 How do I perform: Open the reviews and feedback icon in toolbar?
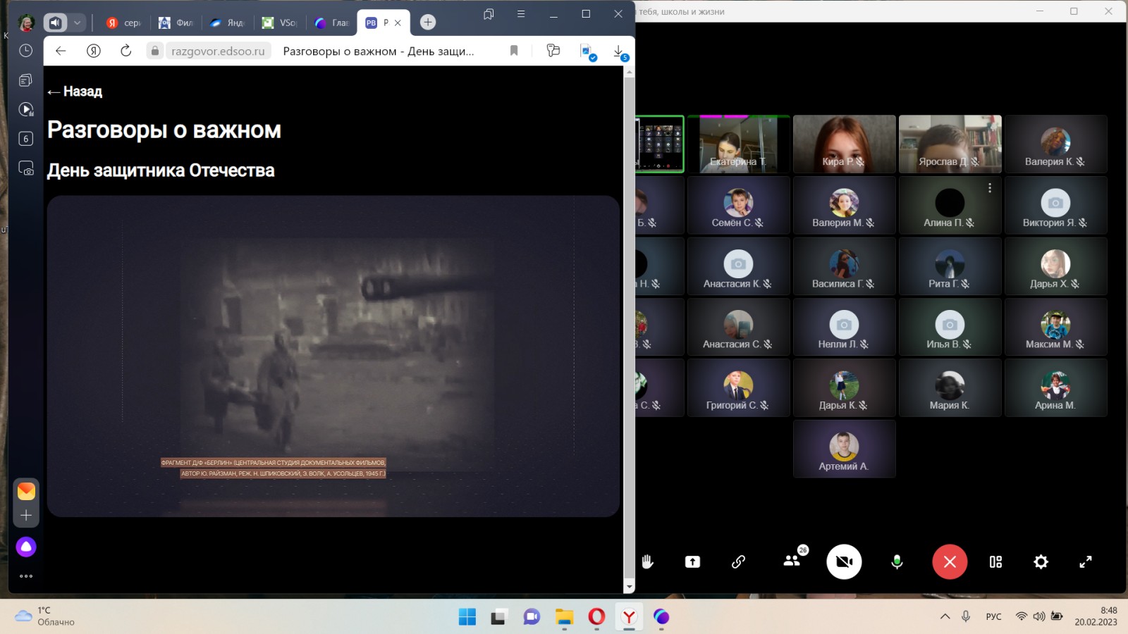coord(553,51)
